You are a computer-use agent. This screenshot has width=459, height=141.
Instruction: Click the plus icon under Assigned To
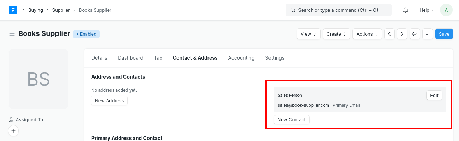13,131
